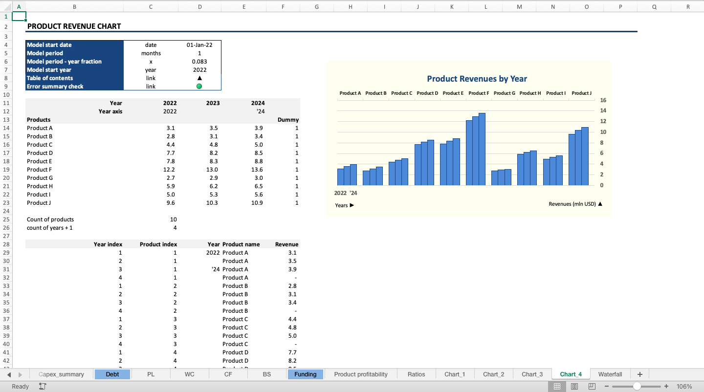Open the Chart_1 sheet tab
704x392 pixels.
[x=455, y=374]
